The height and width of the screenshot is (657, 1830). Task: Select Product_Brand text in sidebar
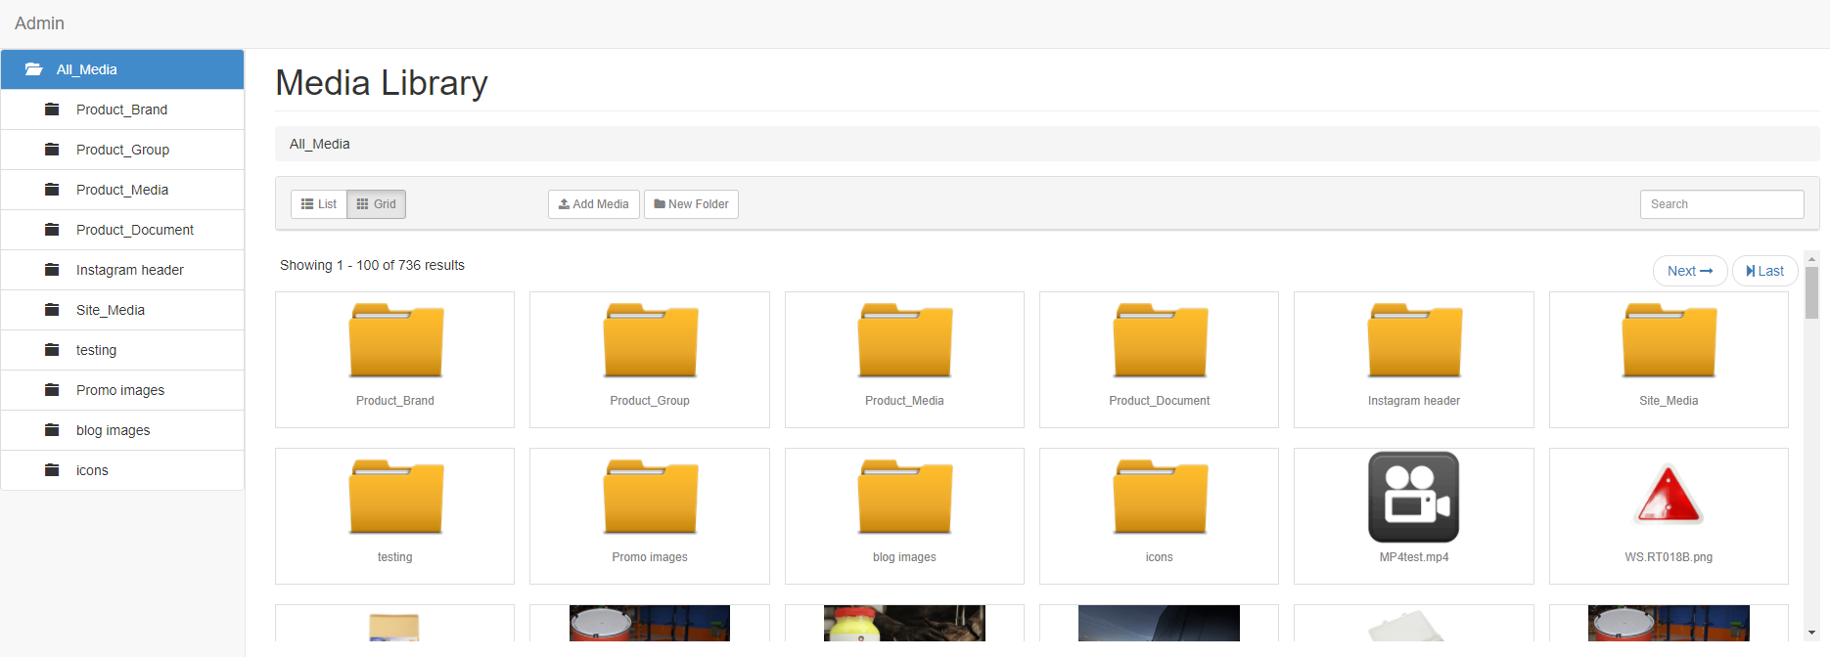pyautogui.click(x=122, y=109)
